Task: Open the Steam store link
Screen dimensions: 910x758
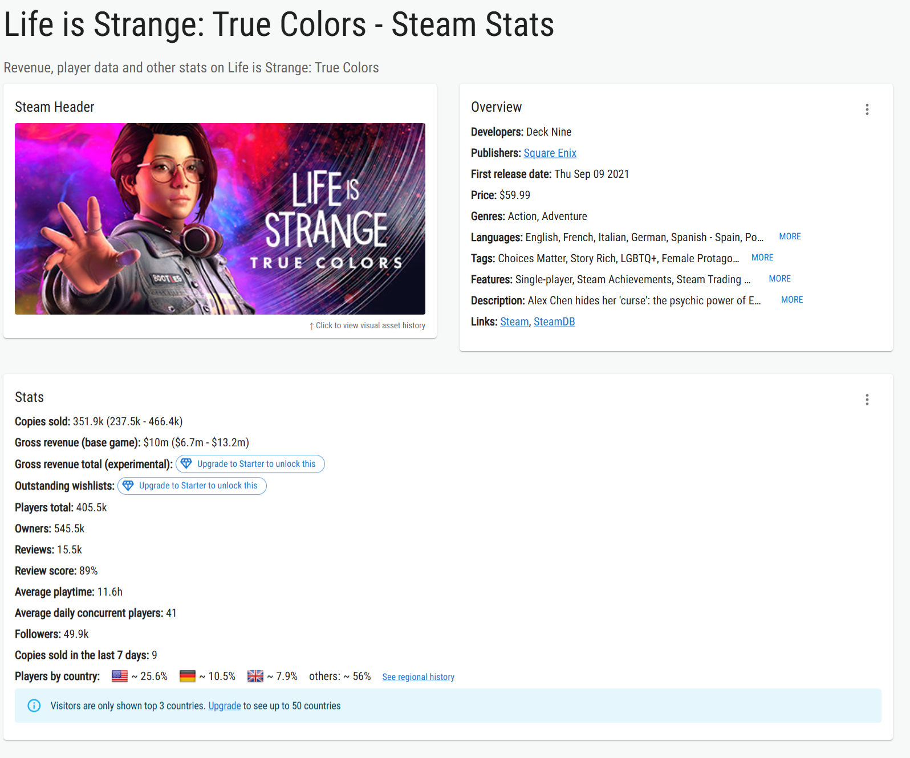Action: click(x=515, y=321)
